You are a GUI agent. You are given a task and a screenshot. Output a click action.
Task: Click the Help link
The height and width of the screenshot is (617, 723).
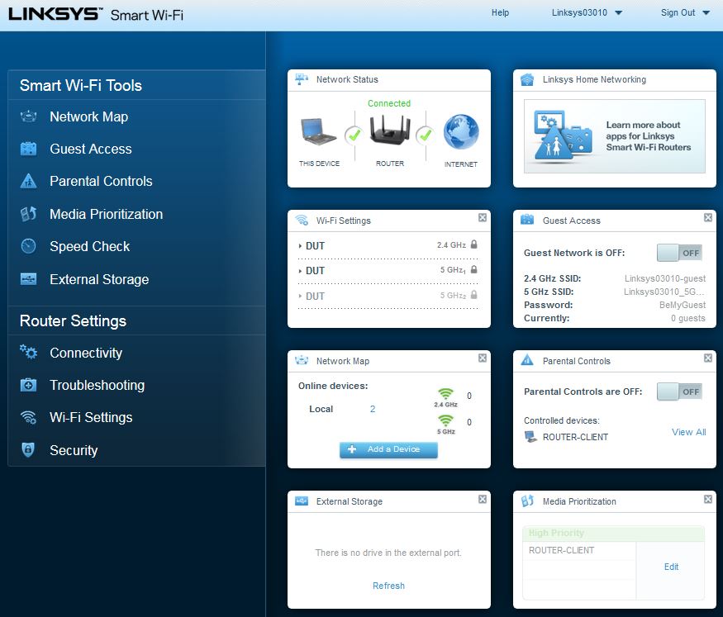coord(500,13)
